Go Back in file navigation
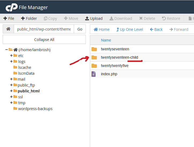The width and height of the screenshot is (194, 147). pyautogui.click(x=156, y=29)
